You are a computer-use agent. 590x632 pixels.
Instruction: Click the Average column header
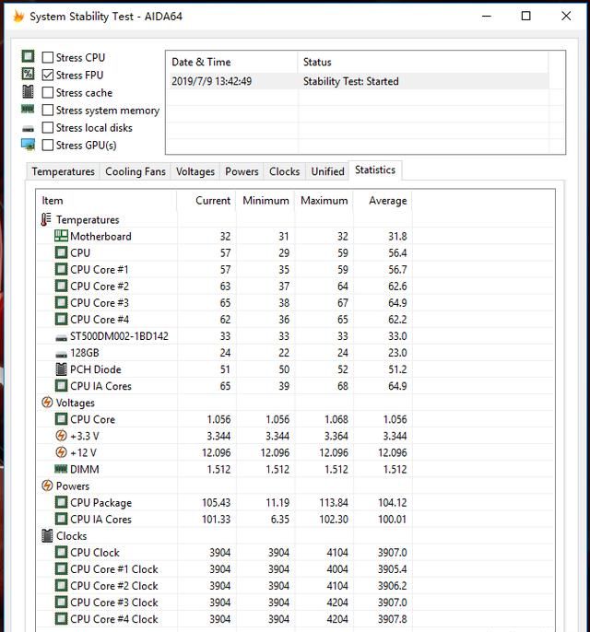(x=387, y=201)
